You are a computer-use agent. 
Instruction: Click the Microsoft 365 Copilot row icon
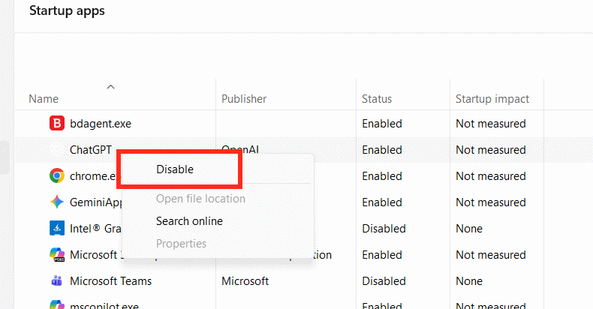(57, 254)
